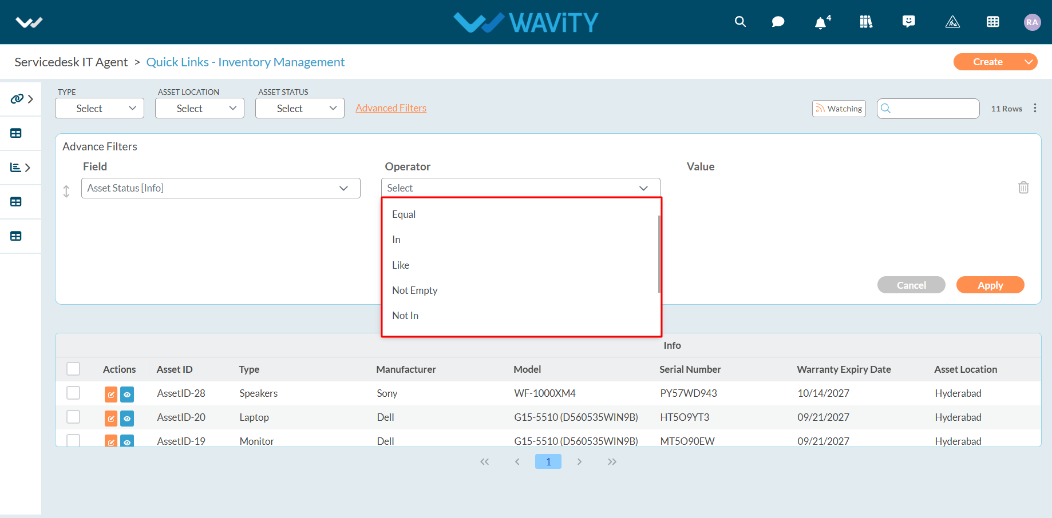This screenshot has width=1052, height=518.
Task: Click the Advanced Filters link
Action: [391, 108]
